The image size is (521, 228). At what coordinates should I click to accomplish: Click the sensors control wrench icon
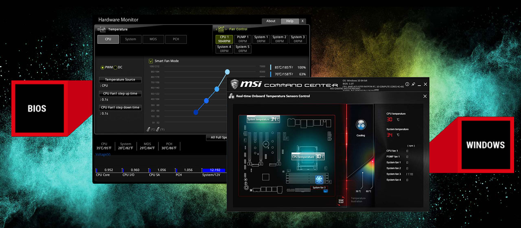tap(231, 96)
